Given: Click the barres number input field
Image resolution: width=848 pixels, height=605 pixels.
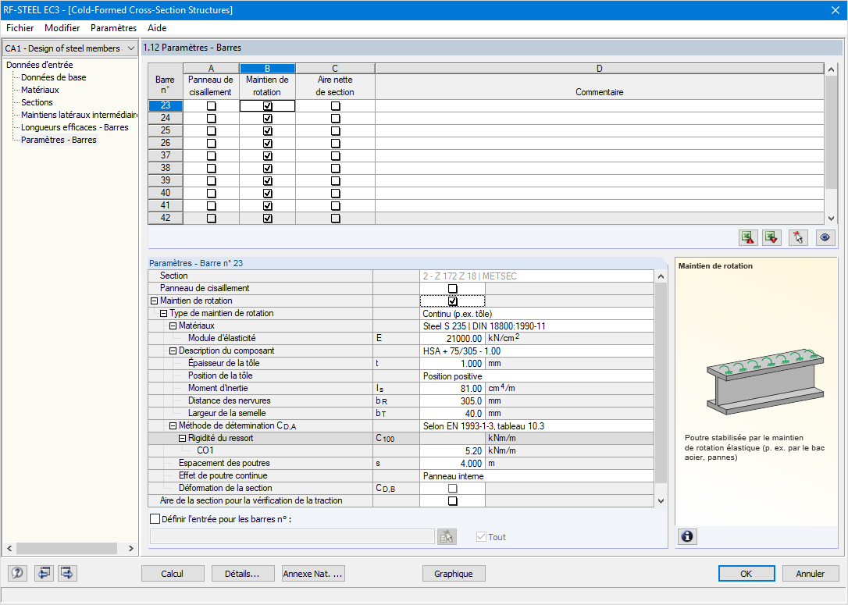Looking at the screenshot, I should [x=292, y=536].
